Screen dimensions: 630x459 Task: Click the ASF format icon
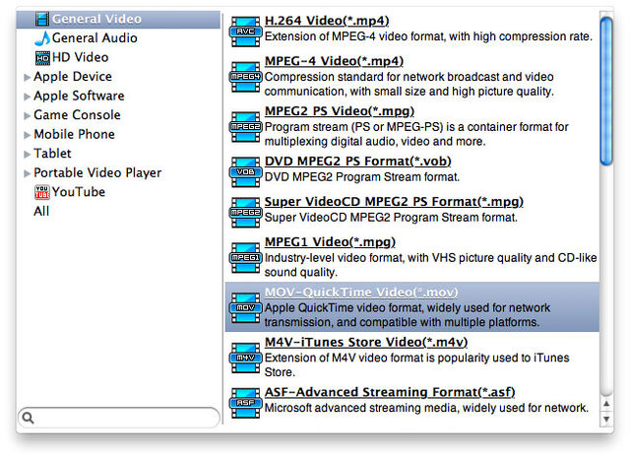click(245, 403)
